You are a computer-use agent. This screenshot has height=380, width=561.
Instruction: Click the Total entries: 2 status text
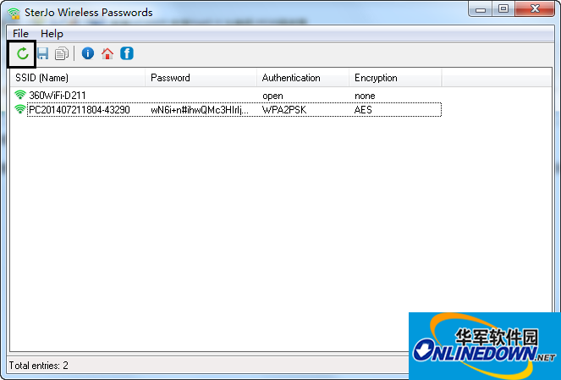point(39,366)
